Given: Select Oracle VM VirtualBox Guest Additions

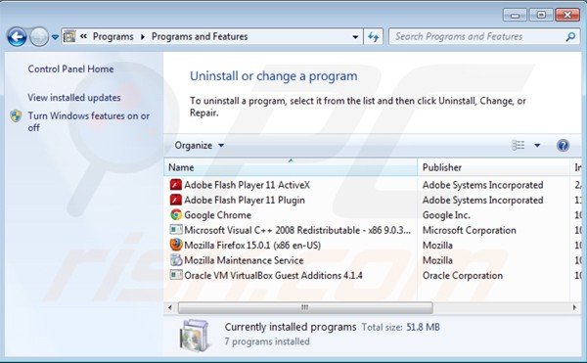Looking at the screenshot, I should pyautogui.click(x=273, y=276).
